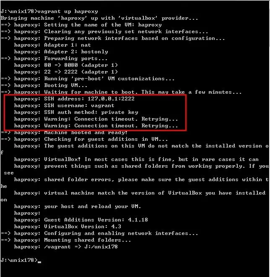Click the 'SSH username: vagrant' line
Screen dimensions: 270x277
(64, 106)
